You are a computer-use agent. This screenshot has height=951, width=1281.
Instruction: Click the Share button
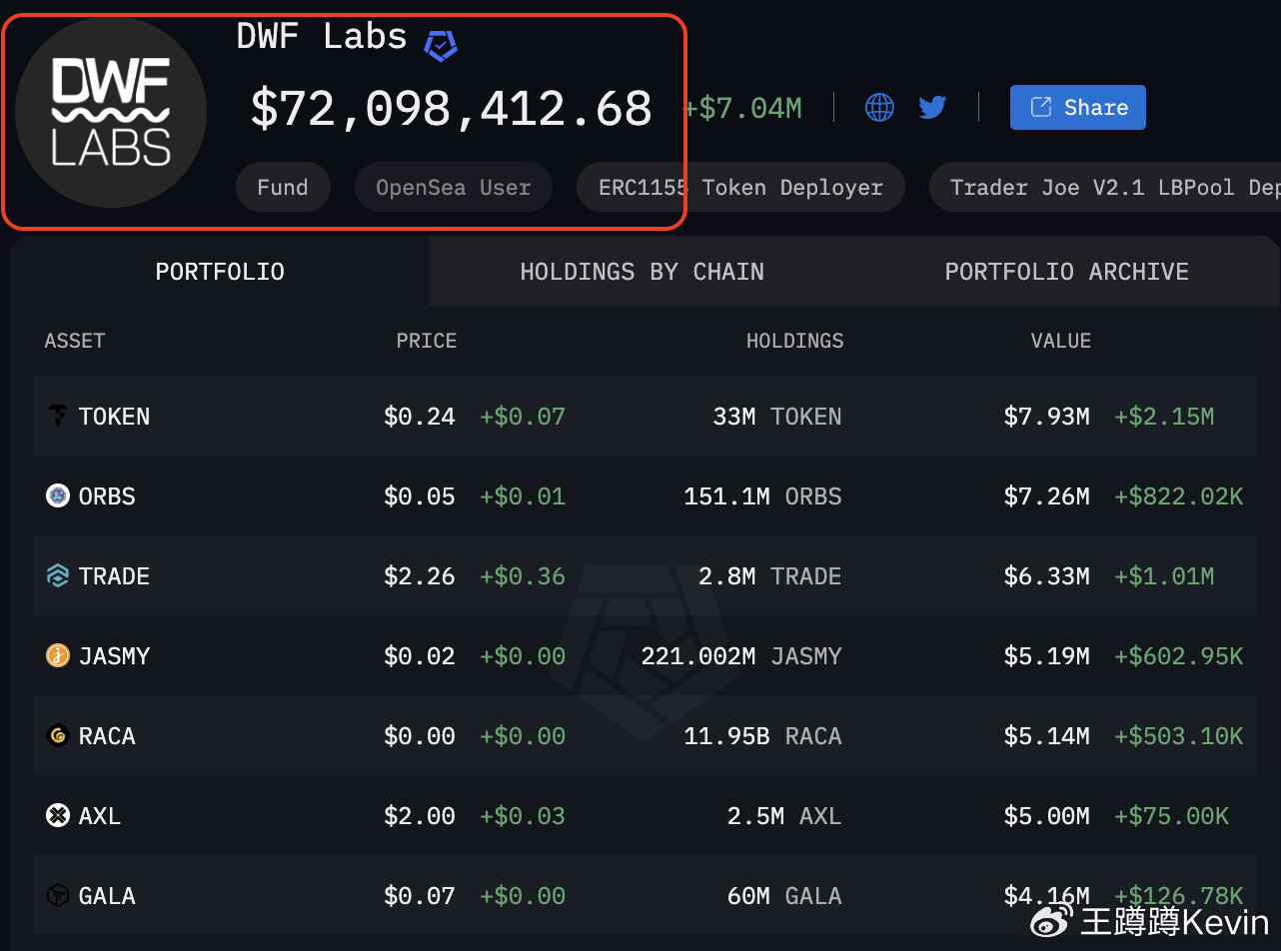(x=1078, y=107)
